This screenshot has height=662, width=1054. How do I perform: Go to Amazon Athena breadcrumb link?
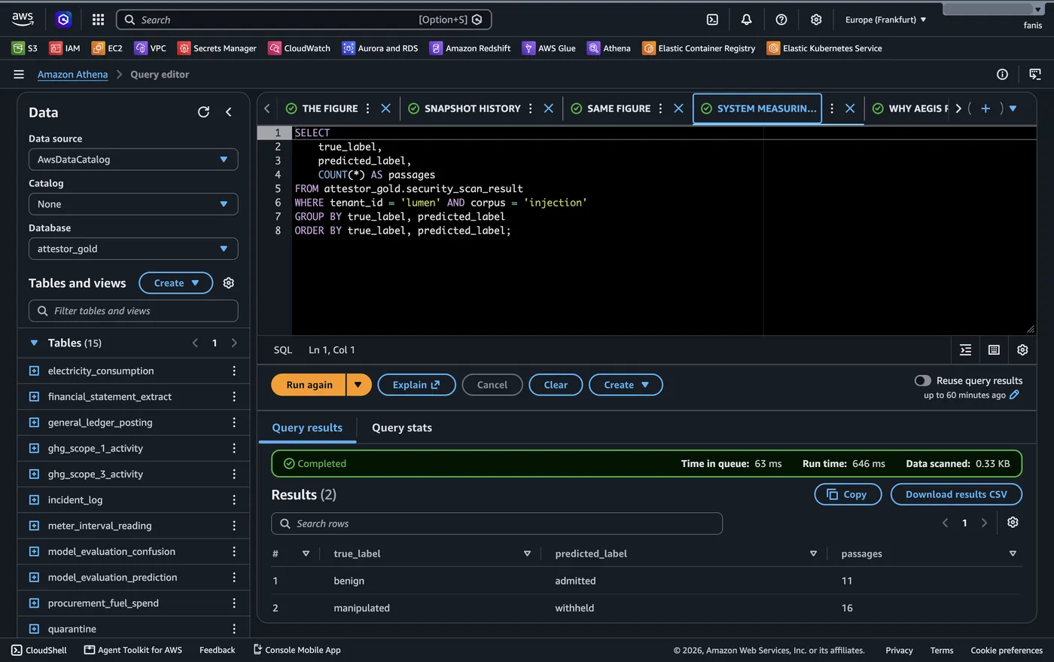tap(72, 75)
